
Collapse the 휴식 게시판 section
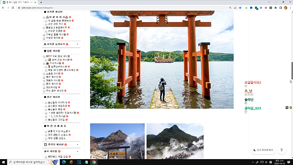coord(78,151)
